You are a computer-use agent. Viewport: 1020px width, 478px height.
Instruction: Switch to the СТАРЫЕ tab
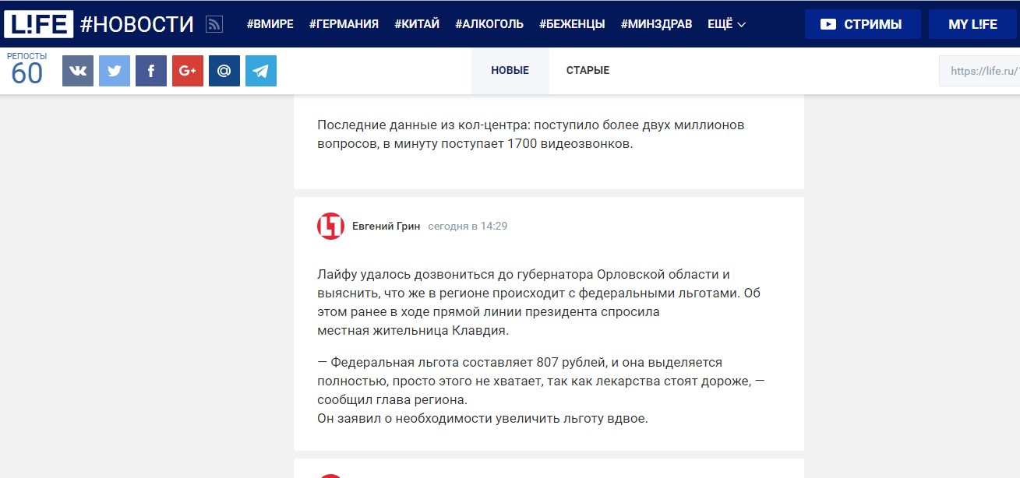click(588, 71)
